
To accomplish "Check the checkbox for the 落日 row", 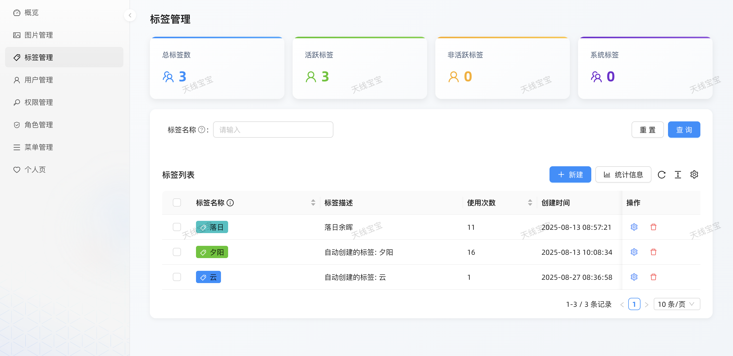I will click(177, 227).
